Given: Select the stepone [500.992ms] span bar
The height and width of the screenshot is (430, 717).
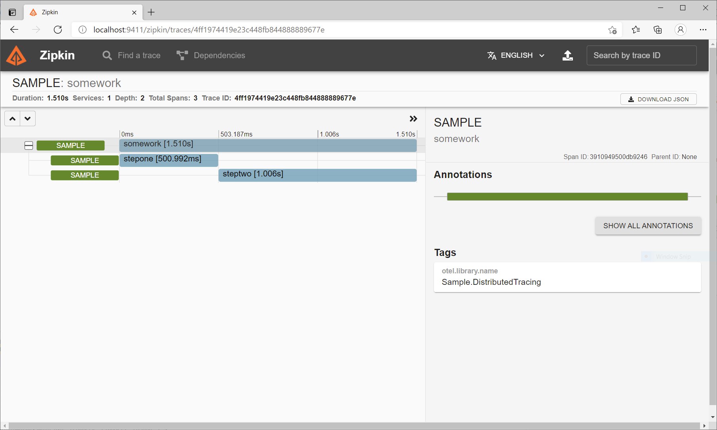Looking at the screenshot, I should coord(169,160).
